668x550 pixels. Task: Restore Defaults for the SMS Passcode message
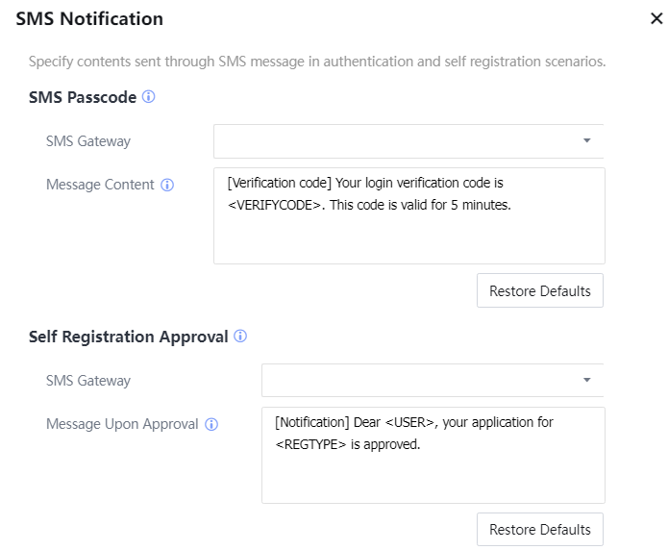539,290
